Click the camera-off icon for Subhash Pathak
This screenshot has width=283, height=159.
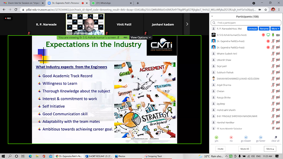coord(278,72)
